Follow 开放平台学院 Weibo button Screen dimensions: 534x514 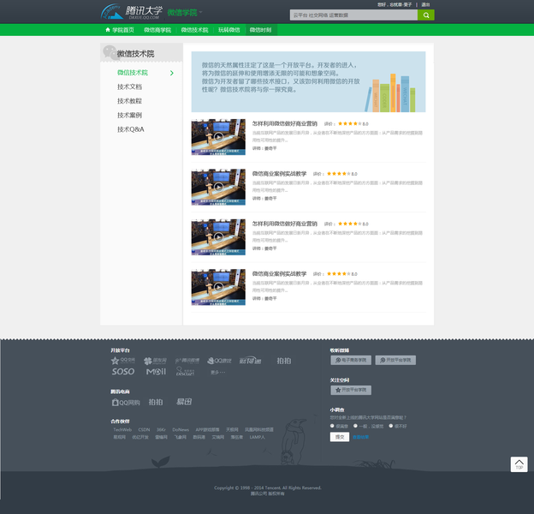pos(395,361)
